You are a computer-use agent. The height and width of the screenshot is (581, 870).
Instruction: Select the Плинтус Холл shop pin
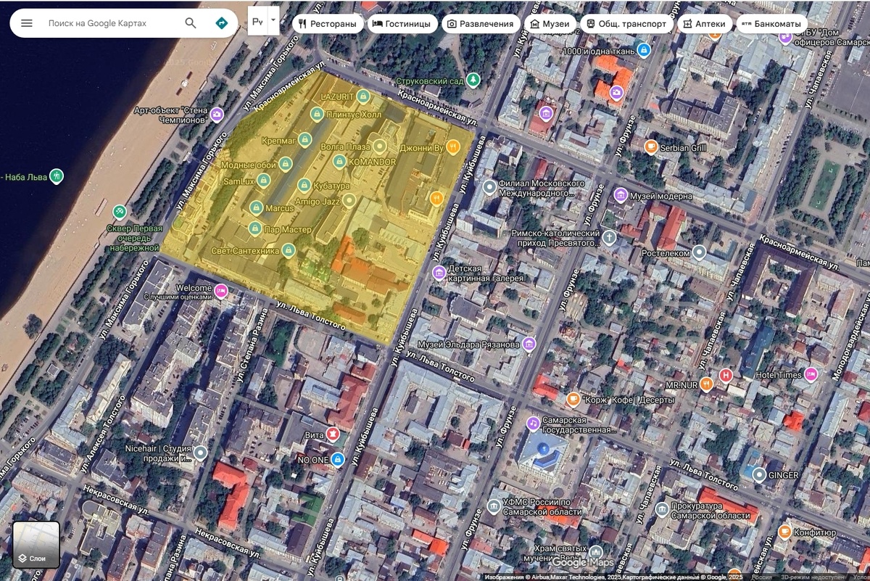click(318, 114)
